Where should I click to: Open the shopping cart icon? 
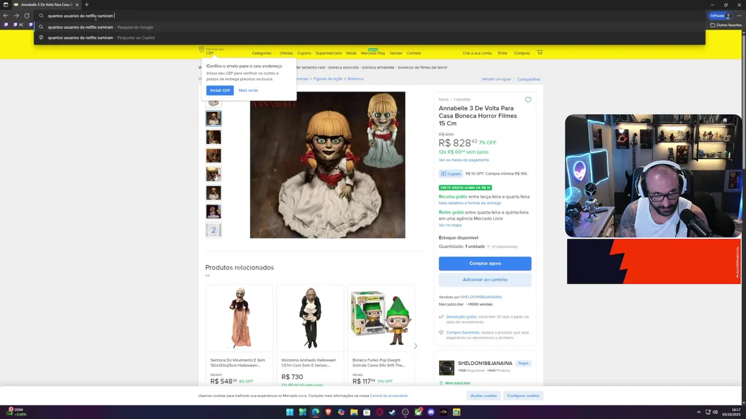[540, 52]
